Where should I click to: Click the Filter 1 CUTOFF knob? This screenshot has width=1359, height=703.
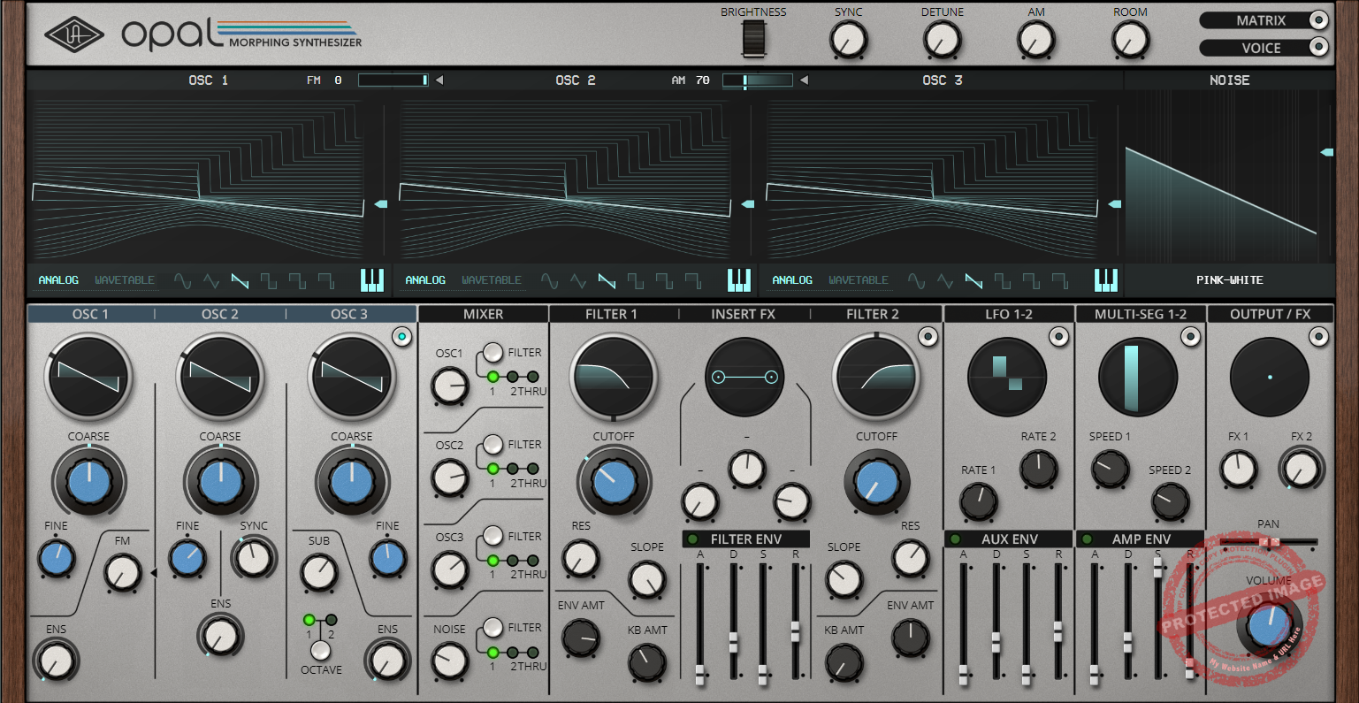tap(614, 482)
